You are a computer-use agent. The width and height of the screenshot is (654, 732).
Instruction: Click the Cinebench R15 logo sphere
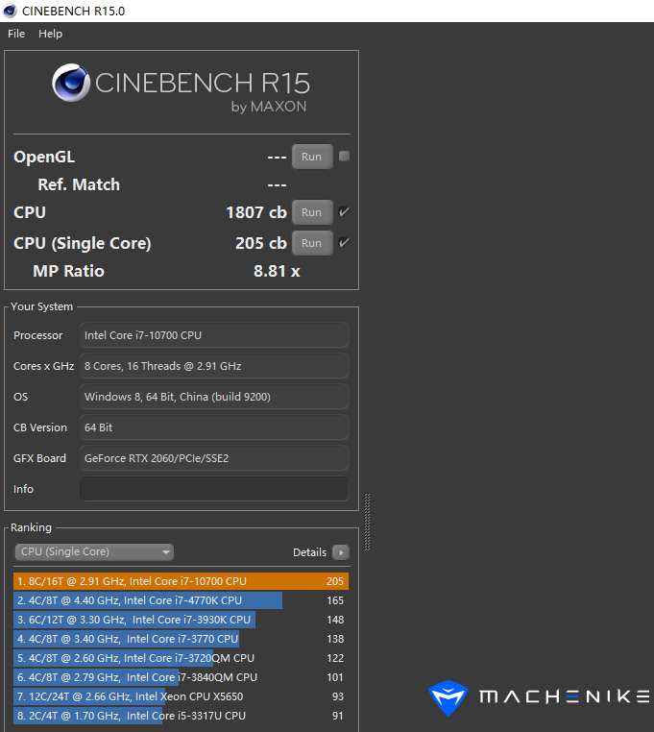71,83
